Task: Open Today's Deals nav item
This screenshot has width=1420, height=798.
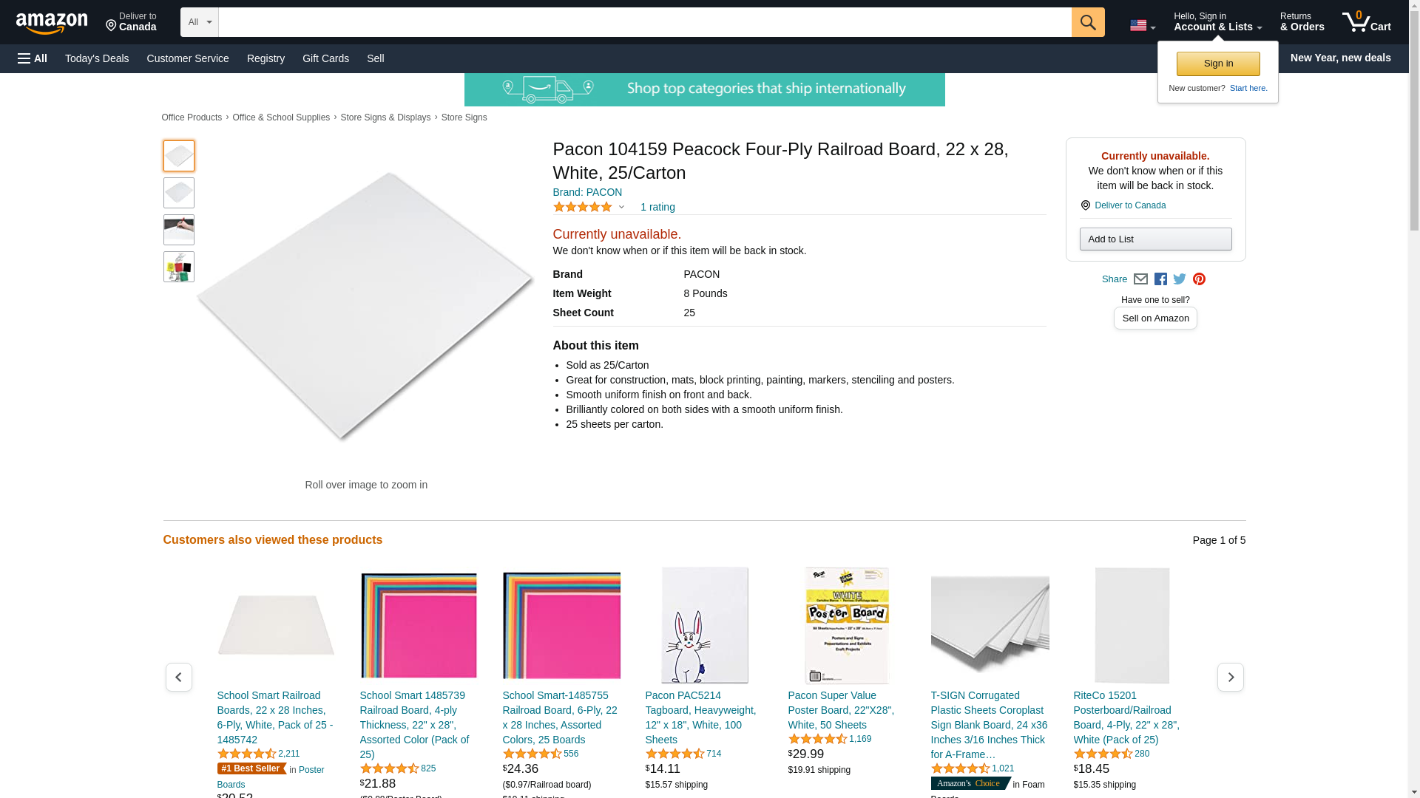Action: pyautogui.click(x=97, y=58)
